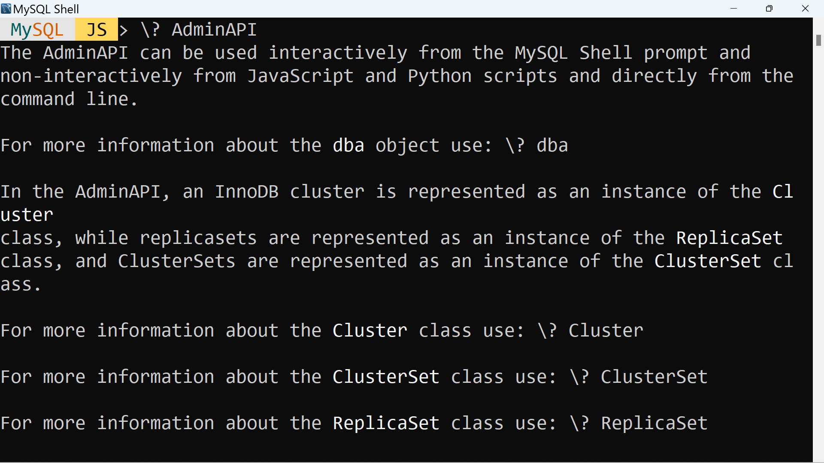
Task: Click the prompt arrow after JS badge
Action: click(x=124, y=30)
